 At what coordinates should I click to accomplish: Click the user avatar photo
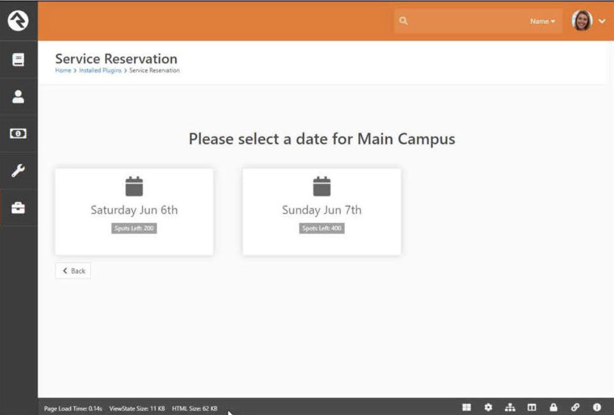582,21
